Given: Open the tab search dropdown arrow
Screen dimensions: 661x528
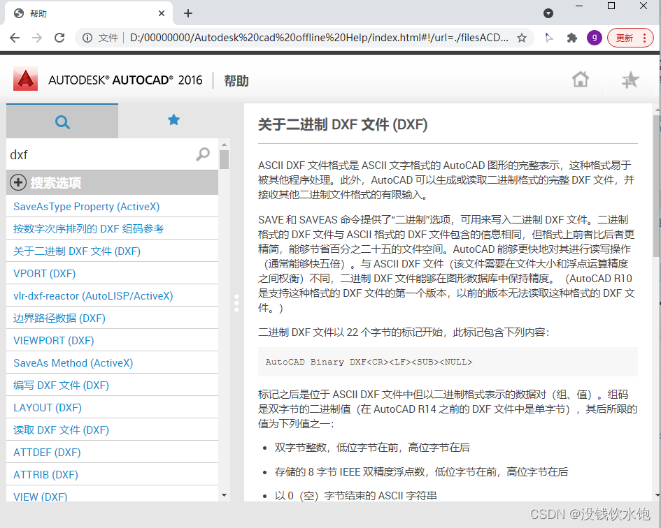Looking at the screenshot, I should click(x=548, y=13).
